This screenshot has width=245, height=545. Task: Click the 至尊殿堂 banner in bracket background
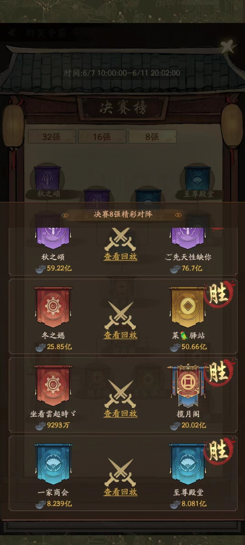(198, 178)
